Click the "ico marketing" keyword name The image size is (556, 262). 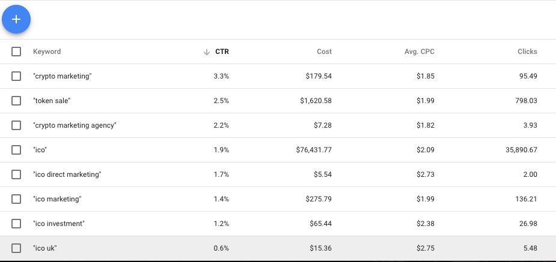(x=57, y=199)
